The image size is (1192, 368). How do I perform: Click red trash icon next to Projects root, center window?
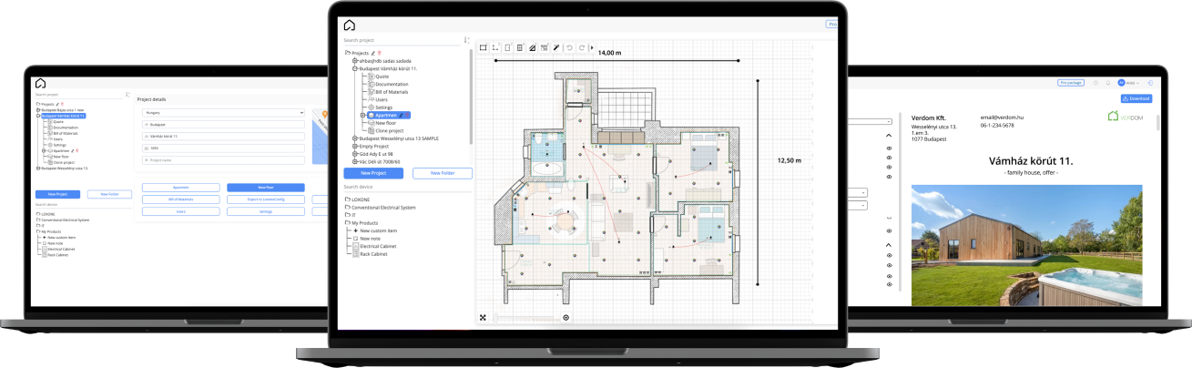381,54
